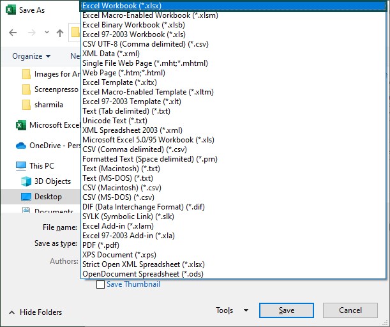This screenshot has height=327, width=390.
Task: Choose XPS Document (*.xps)
Action: pyautogui.click(x=233, y=255)
